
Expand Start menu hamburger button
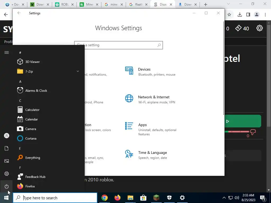pos(6,53)
